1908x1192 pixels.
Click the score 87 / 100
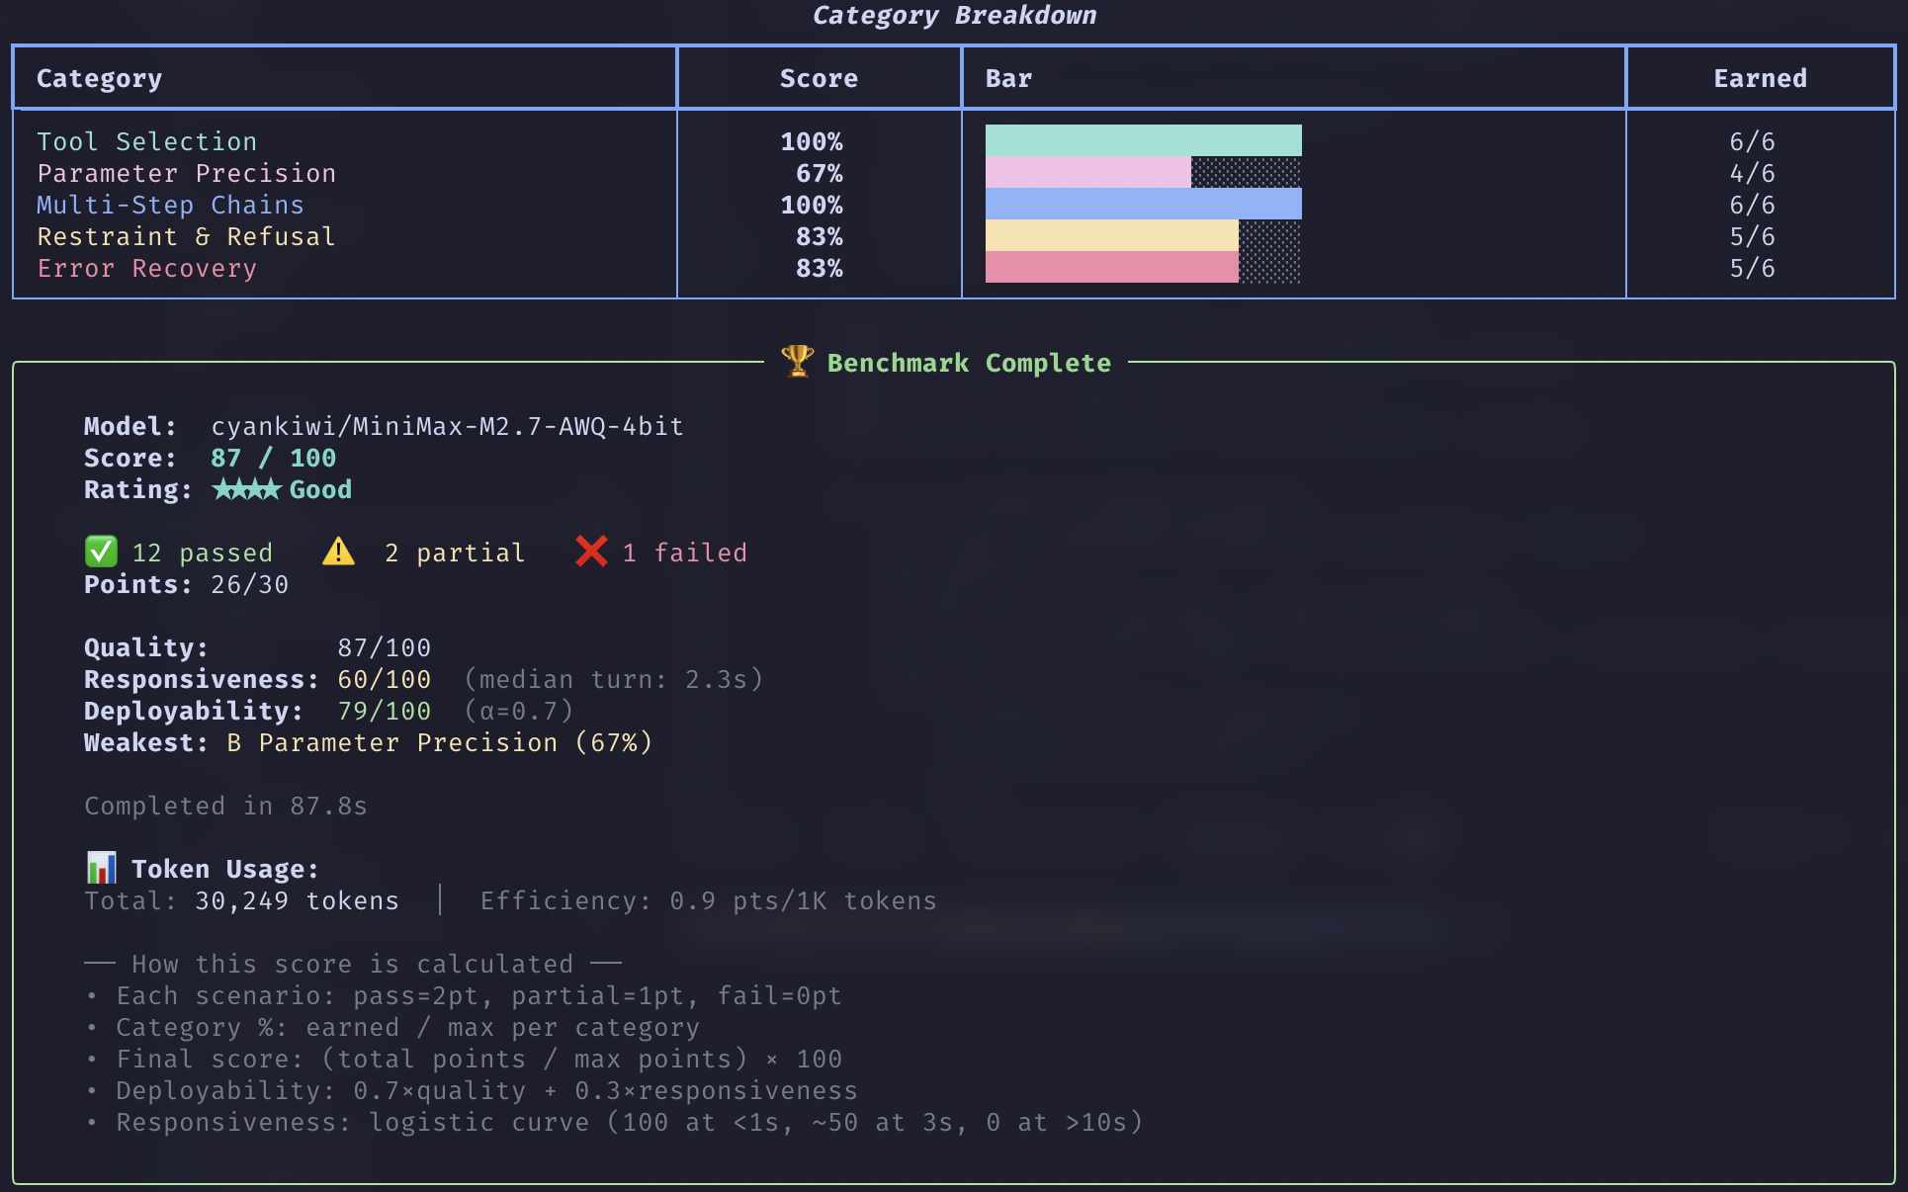pos(273,458)
